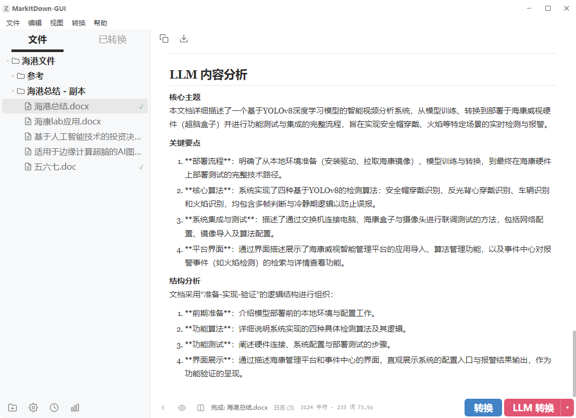Click the 完成: 海港总结.docx status text

(x=239, y=408)
